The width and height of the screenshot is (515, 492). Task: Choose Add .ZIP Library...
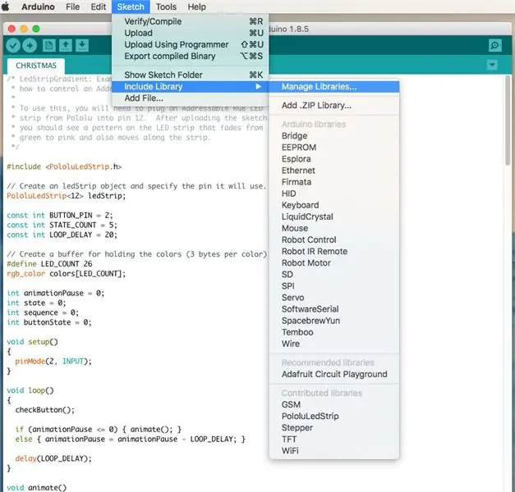tap(333, 105)
